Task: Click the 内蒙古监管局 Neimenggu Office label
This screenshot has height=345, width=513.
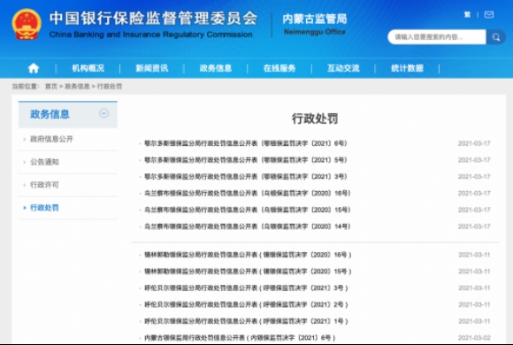Action: coord(315,24)
